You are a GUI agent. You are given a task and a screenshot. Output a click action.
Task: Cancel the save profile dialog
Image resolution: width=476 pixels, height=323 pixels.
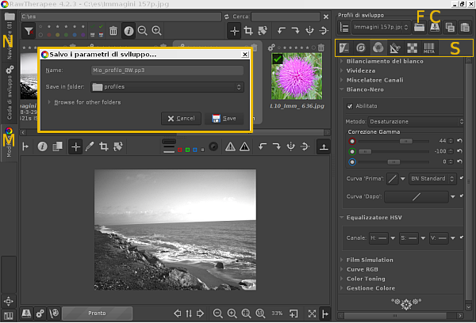(180, 118)
